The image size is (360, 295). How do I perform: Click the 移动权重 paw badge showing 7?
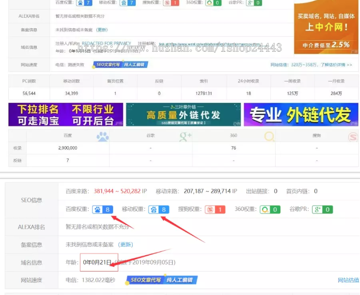(x=127, y=3)
